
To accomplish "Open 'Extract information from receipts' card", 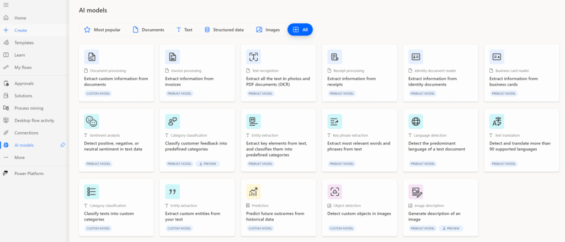I will coord(360,73).
